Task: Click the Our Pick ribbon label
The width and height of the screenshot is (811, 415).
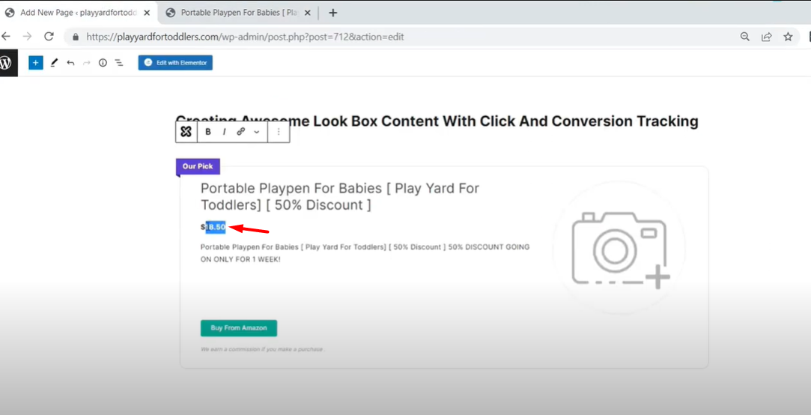Action: coord(198,166)
